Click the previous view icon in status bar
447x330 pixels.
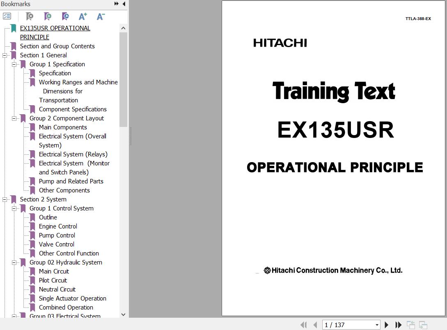[411, 325]
